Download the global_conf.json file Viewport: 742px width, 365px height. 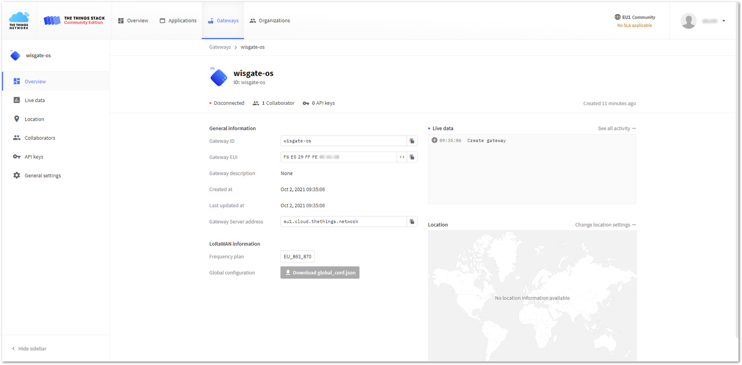[320, 273]
